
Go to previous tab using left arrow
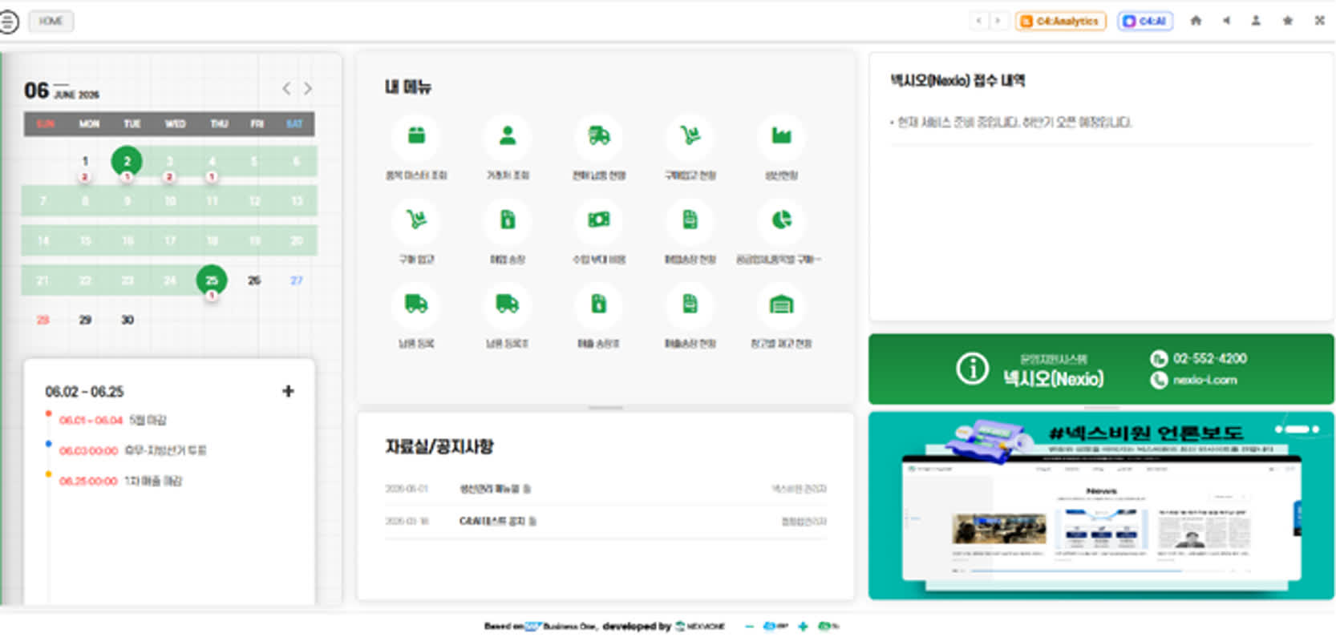click(978, 21)
